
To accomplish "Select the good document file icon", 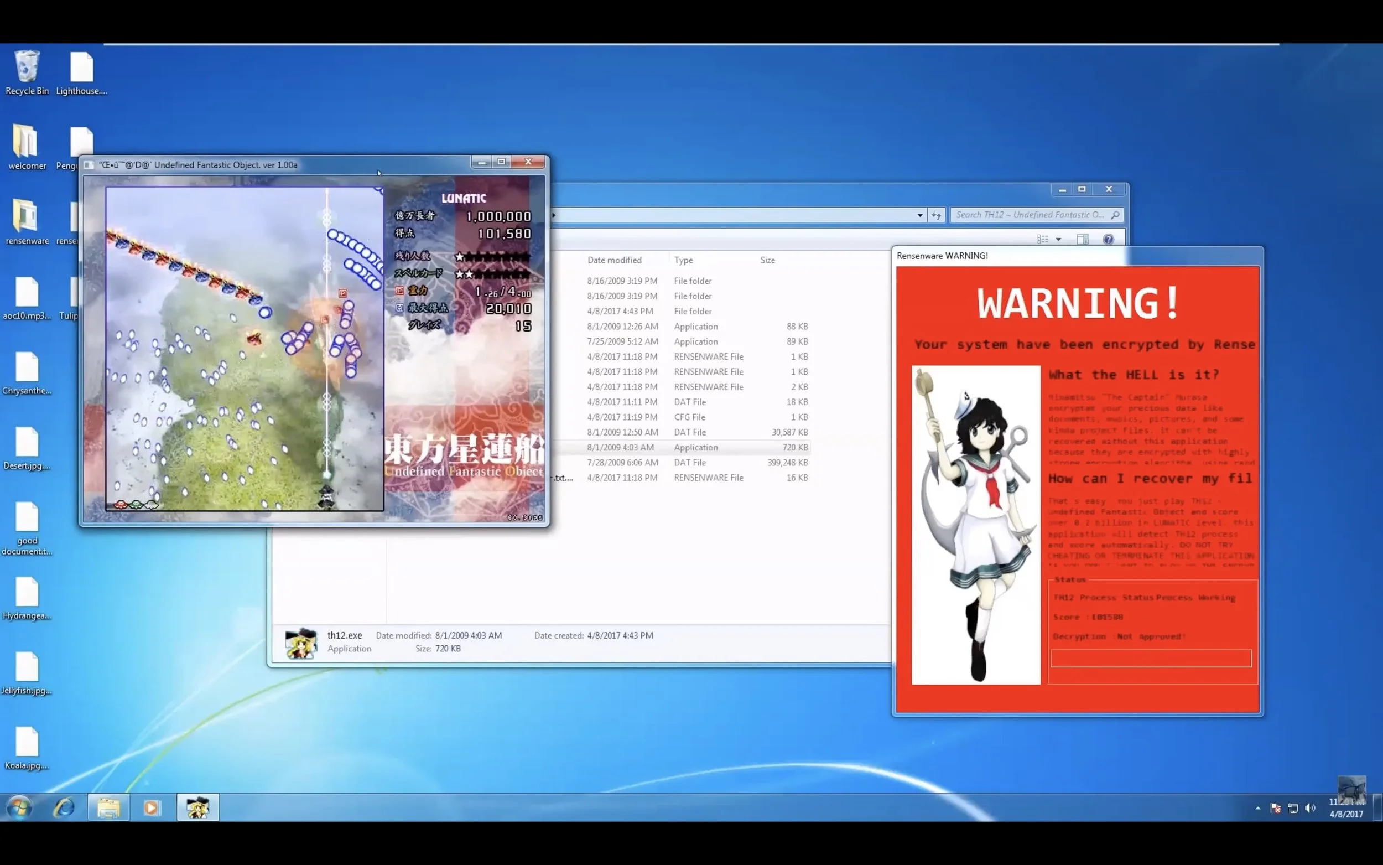I will (27, 528).
